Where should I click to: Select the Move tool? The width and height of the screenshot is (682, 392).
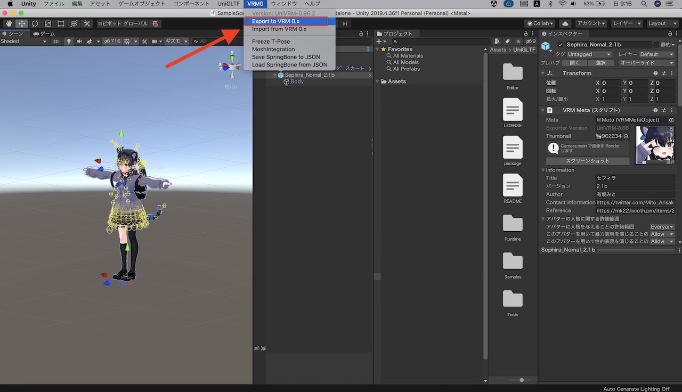pos(22,23)
